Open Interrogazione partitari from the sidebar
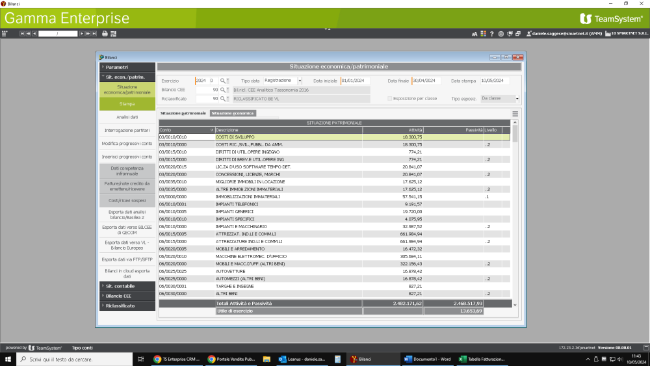This screenshot has width=650, height=366. coord(127,130)
